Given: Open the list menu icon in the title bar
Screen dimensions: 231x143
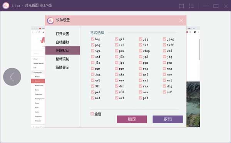Looking at the screenshot, I should [x=191, y=6].
